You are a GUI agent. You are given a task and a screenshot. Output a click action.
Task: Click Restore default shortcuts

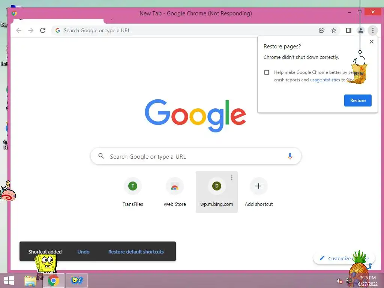(x=136, y=252)
